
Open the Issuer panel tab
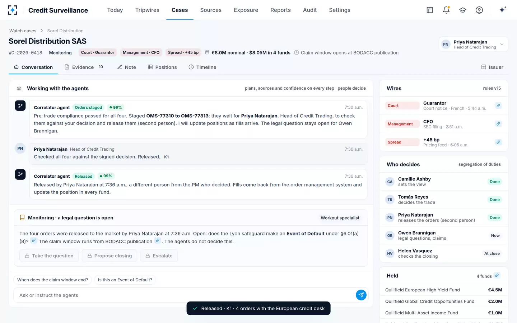coord(492,67)
